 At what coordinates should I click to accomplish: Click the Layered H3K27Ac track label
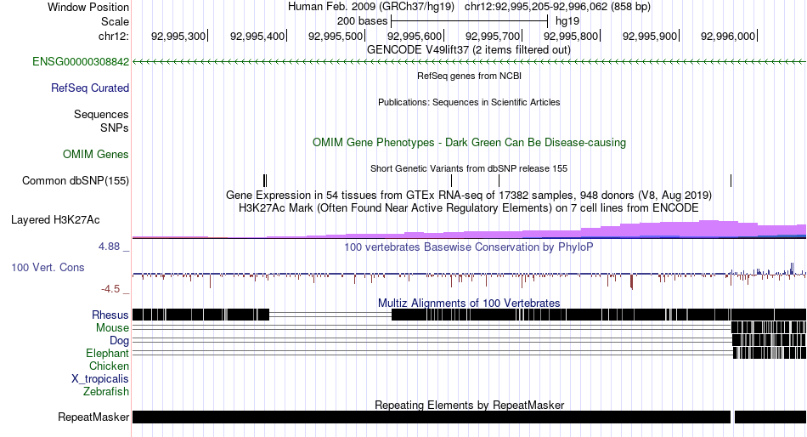55,220
